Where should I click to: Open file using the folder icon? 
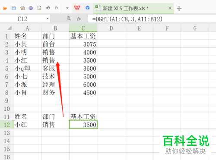[x=5, y=8]
